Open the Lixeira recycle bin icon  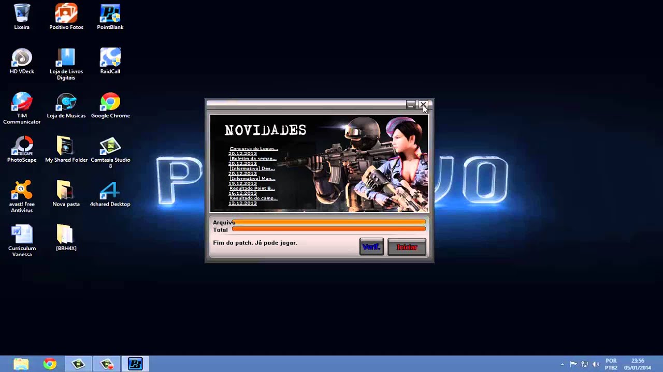click(22, 17)
